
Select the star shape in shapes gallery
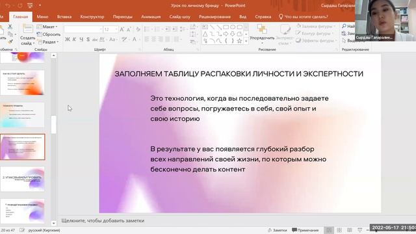pyautogui.click(x=240, y=41)
